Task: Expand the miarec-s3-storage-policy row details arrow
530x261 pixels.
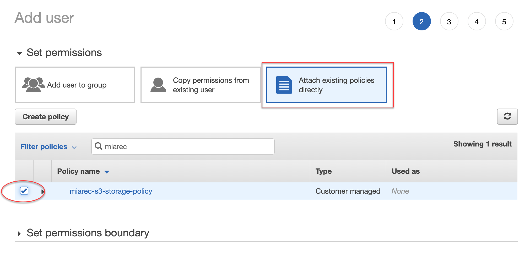Action: (x=42, y=192)
